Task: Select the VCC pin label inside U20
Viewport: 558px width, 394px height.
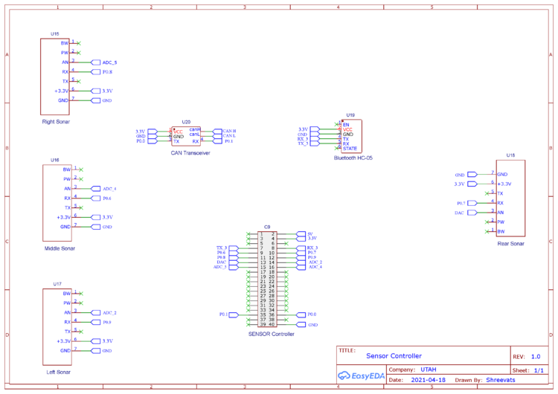Action: click(179, 132)
